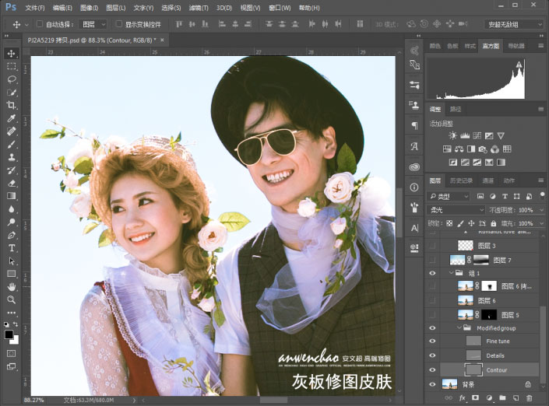Add a layer mask
Viewport: 549px width, 406px height.
click(x=475, y=397)
